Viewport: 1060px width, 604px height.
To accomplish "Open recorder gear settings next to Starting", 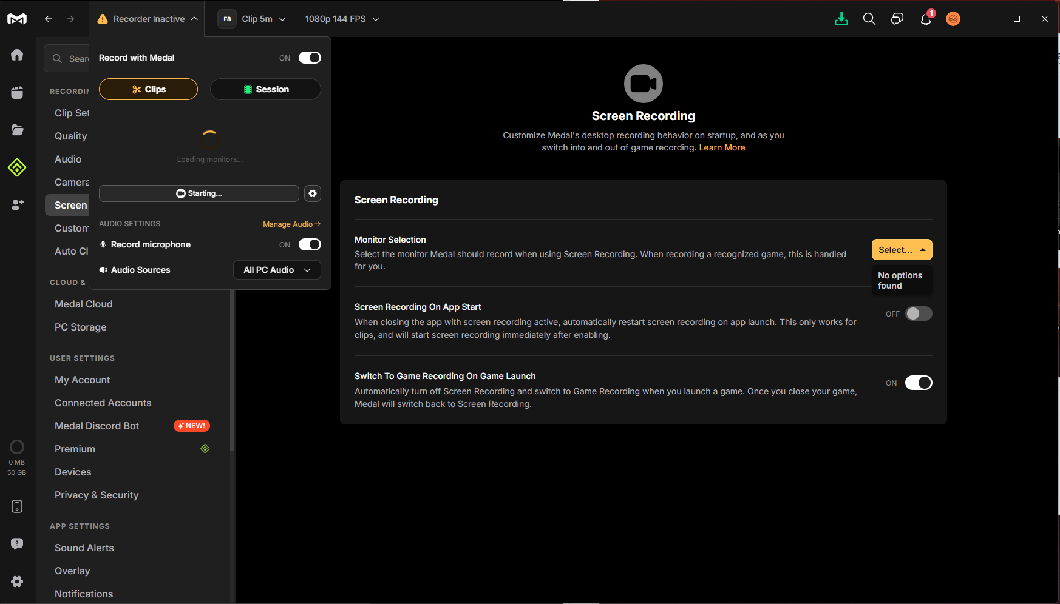I will (313, 193).
